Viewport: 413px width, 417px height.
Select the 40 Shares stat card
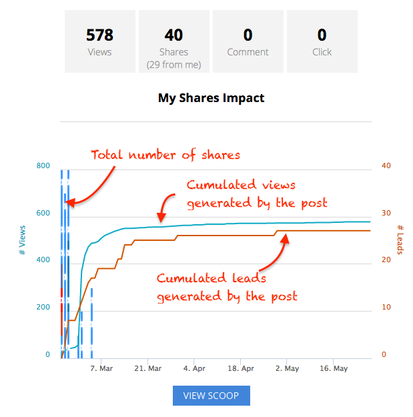(174, 41)
